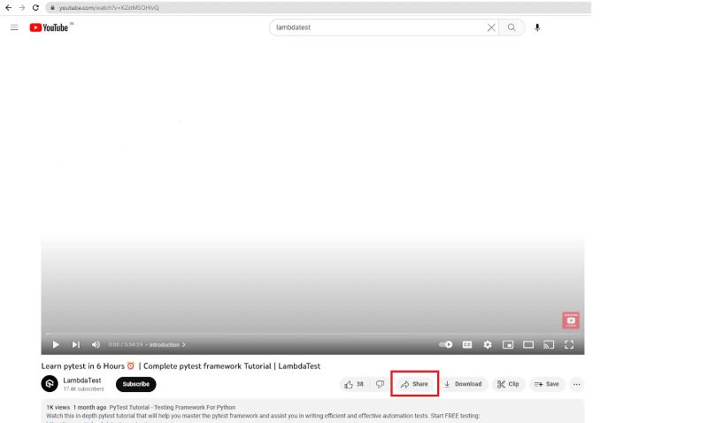Image resolution: width=708 pixels, height=423 pixels.
Task: Open the LambdaTest channel name link
Action: (x=81, y=381)
